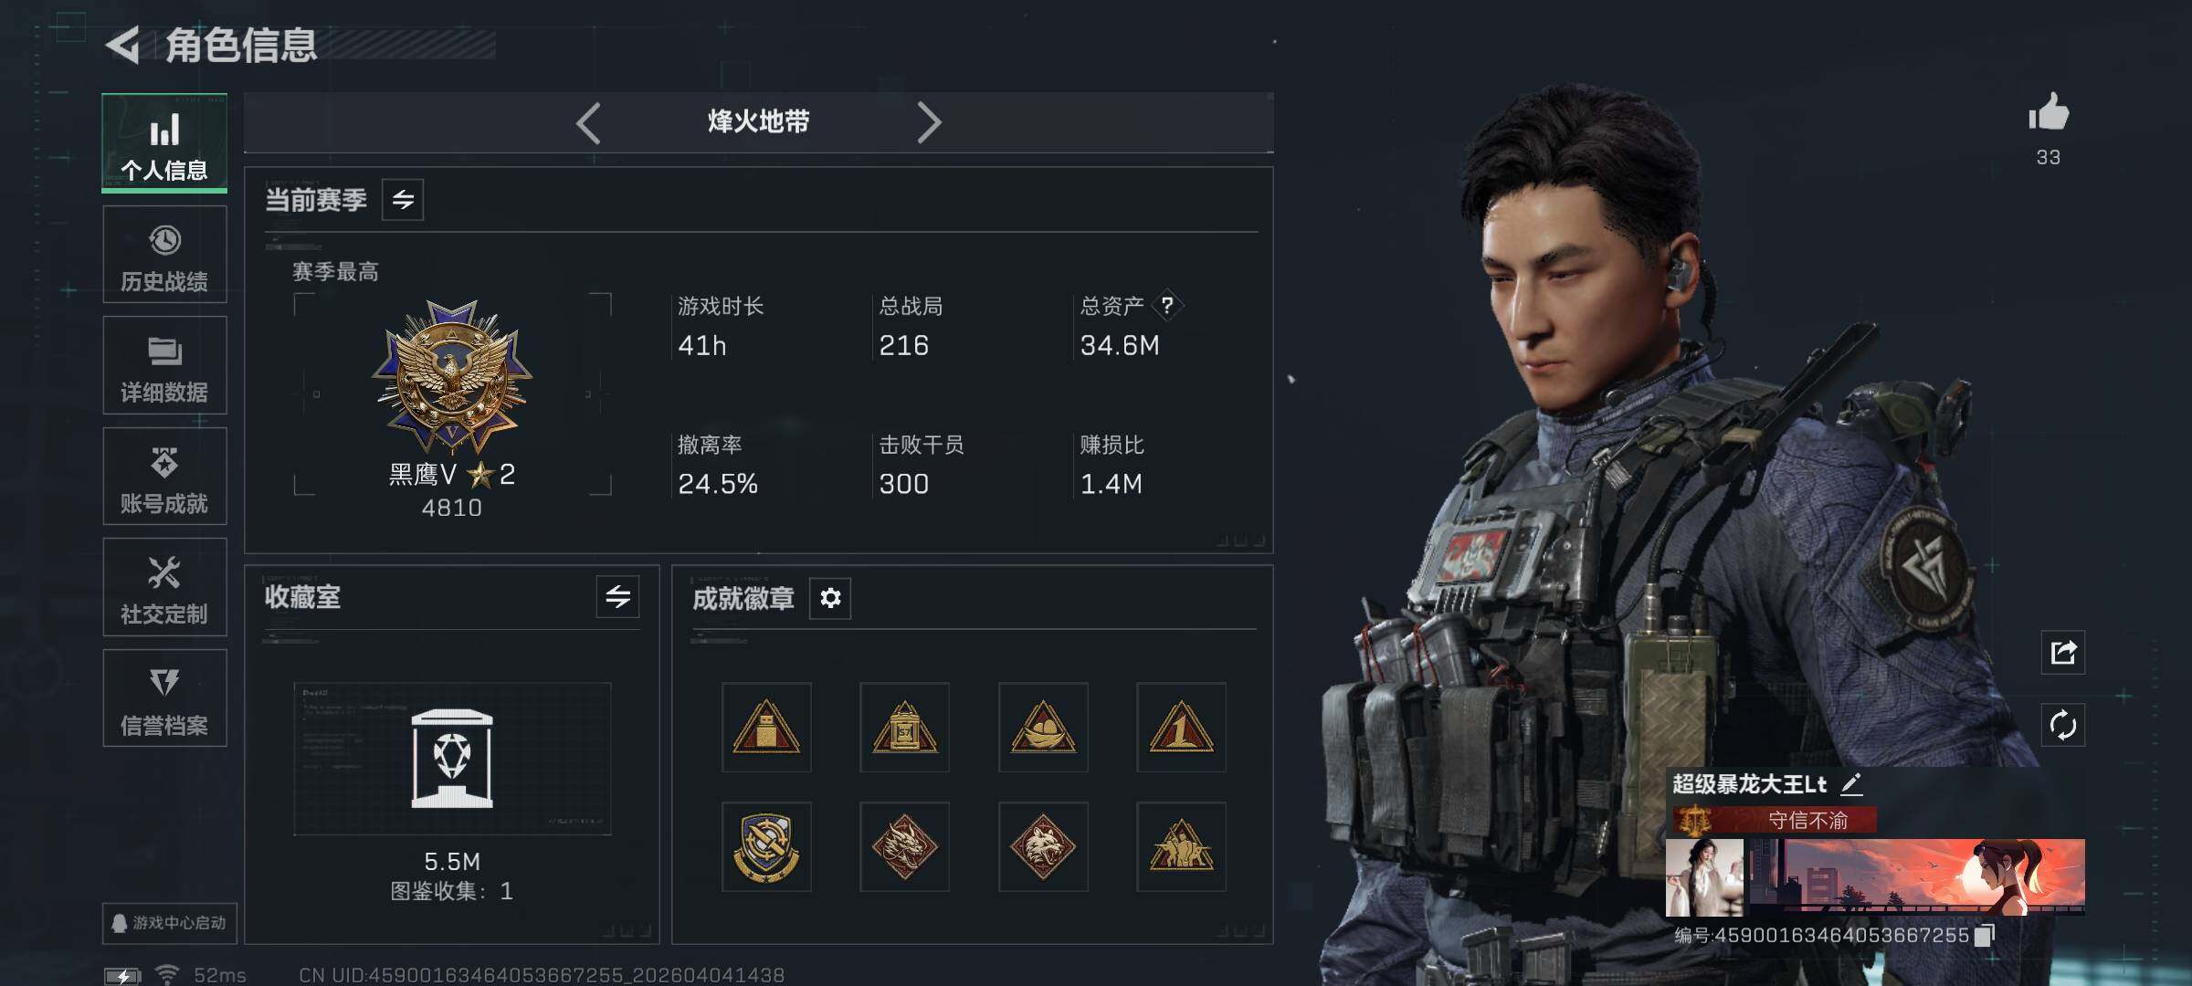This screenshot has height=986, width=2192.
Task: Edit the nickname with the pencil icon
Action: click(x=1851, y=784)
